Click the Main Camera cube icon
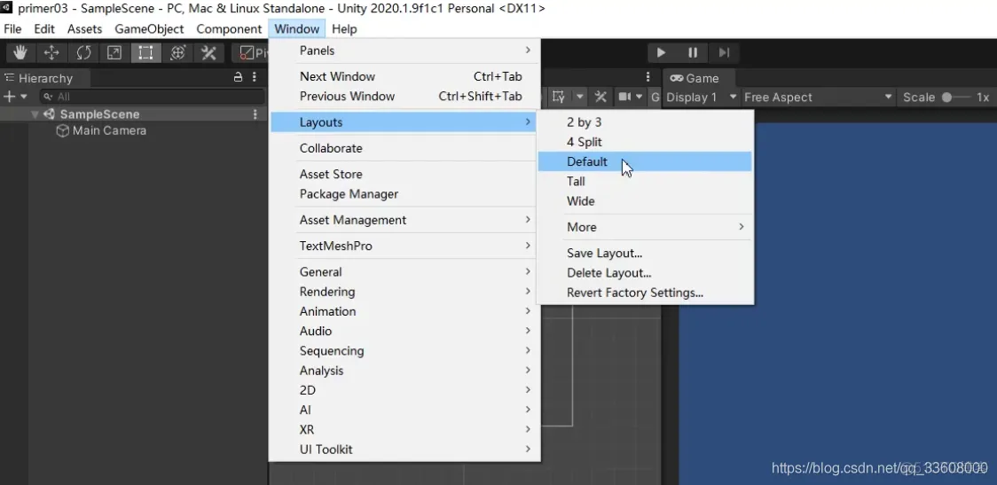This screenshot has height=485, width=997. coord(62,131)
